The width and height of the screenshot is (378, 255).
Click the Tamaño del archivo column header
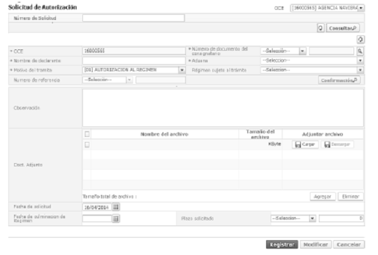pos(260,134)
